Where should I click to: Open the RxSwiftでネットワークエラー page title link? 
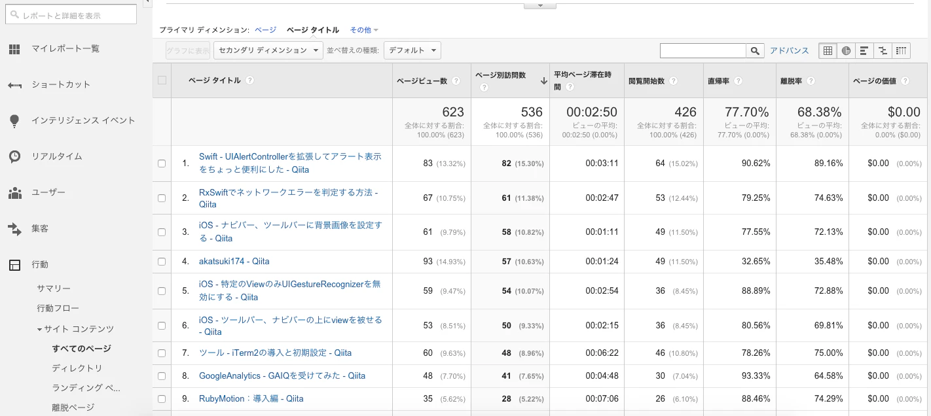(289, 198)
